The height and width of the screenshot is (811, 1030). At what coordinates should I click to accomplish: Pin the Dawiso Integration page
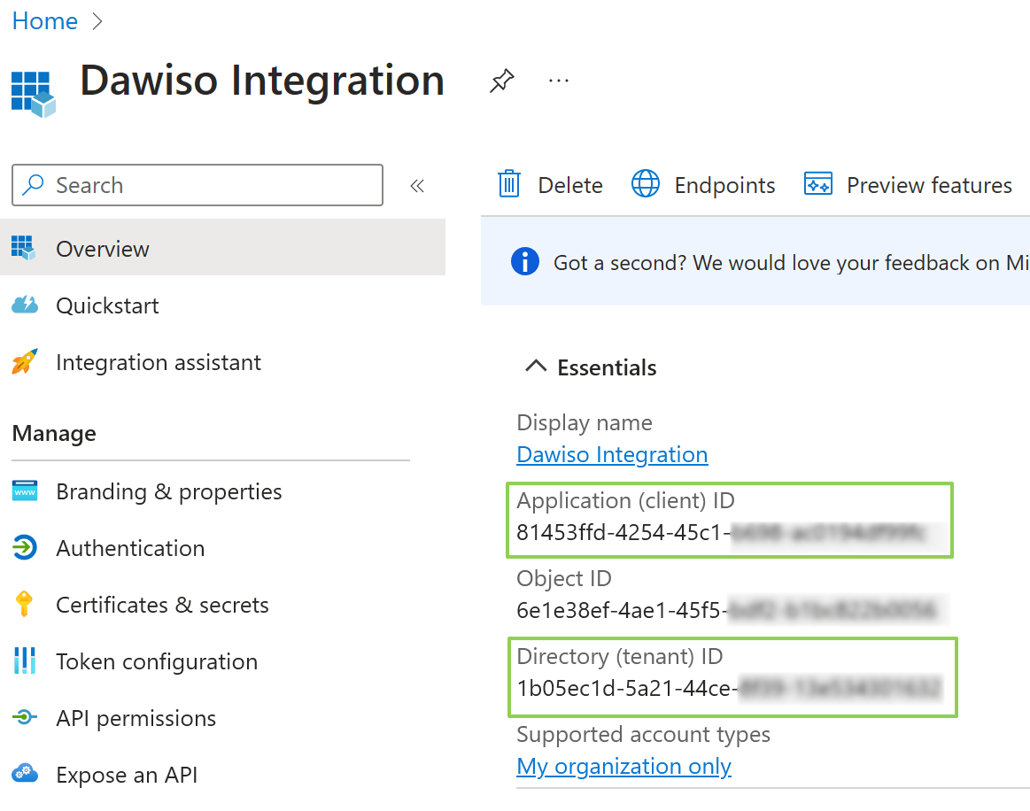501,81
